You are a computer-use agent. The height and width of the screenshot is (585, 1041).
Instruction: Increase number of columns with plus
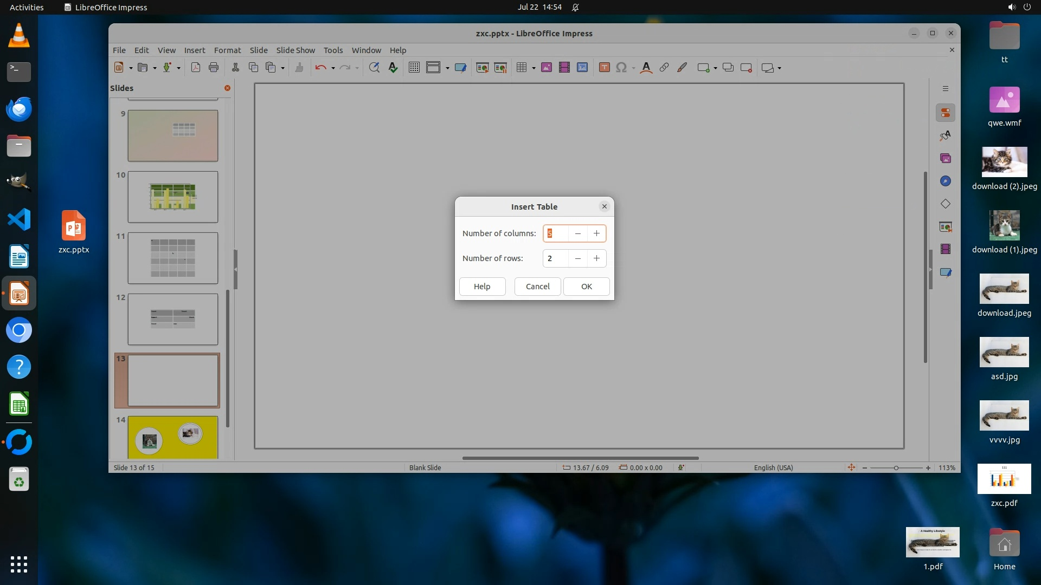[596, 233]
